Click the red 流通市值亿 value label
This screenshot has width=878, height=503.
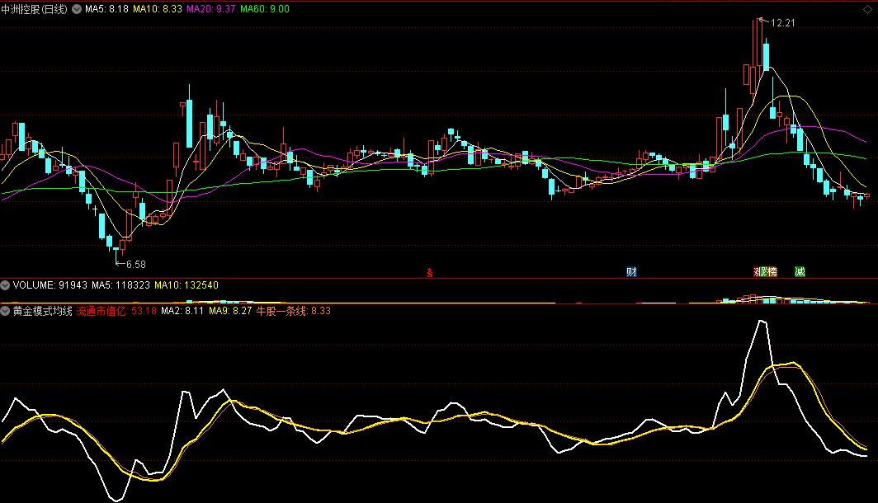tap(116, 312)
